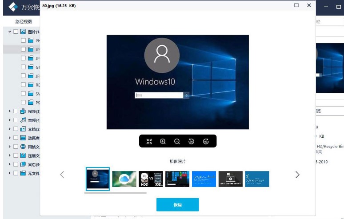Select the HDD vs SSD thumbnail
Screen dimensions: 344x219
(x=151, y=179)
